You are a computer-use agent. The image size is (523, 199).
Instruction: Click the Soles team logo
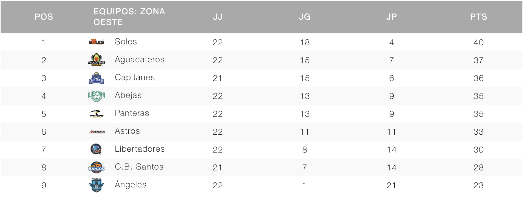tap(96, 42)
